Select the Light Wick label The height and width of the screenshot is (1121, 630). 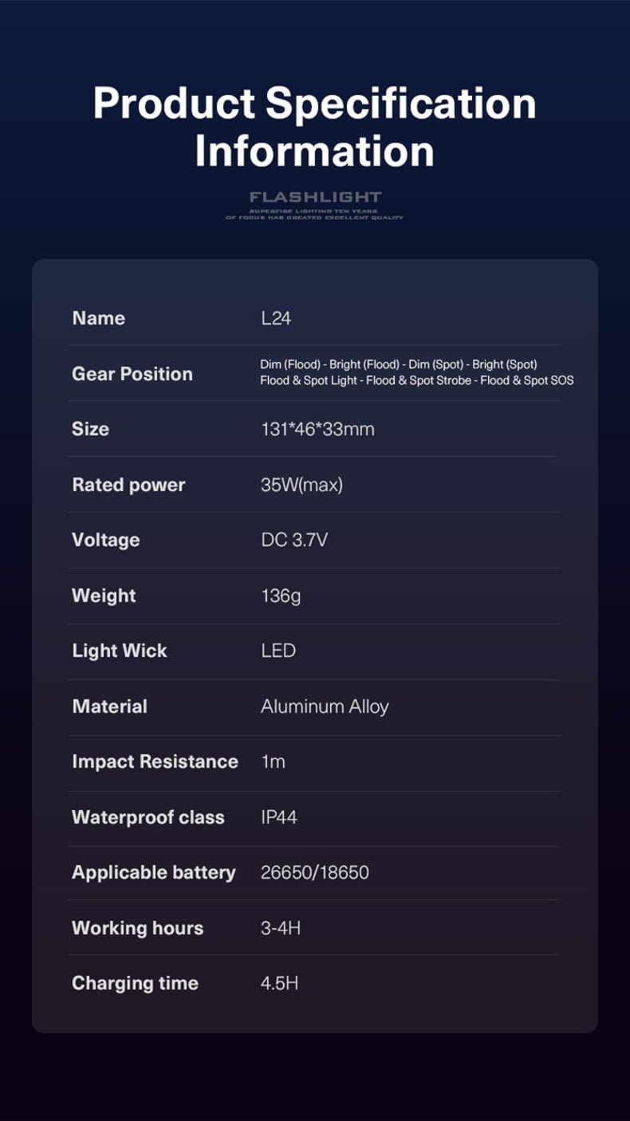pos(120,651)
